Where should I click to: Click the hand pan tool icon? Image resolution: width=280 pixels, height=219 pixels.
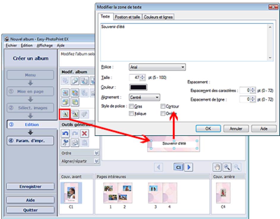[x=217, y=167]
